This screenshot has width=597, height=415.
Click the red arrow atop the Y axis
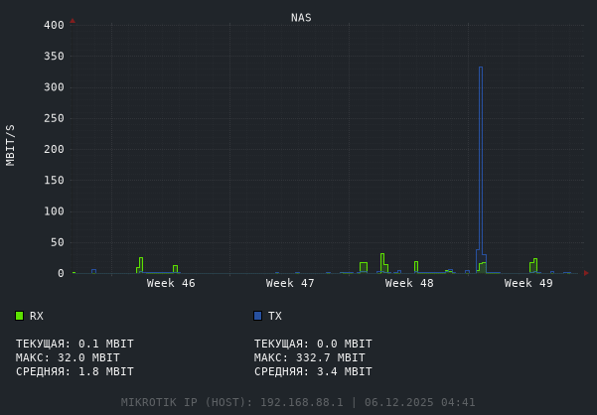tap(73, 20)
